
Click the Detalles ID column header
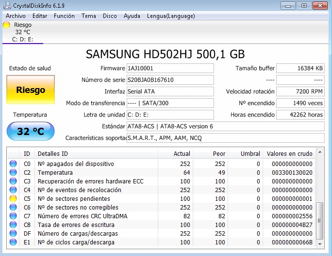96,153
